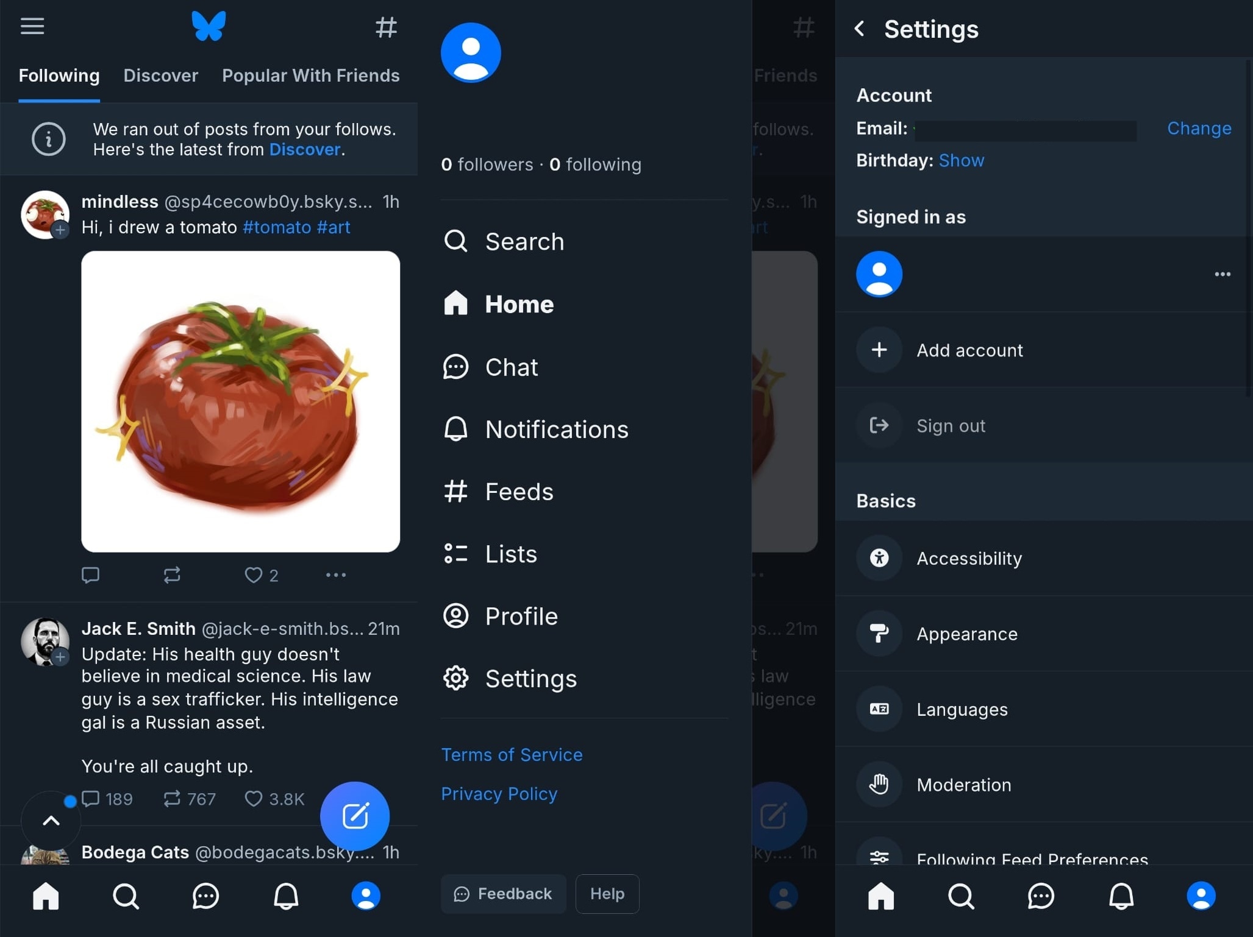
Task: Open the hamburger menu icon
Action: [x=32, y=26]
